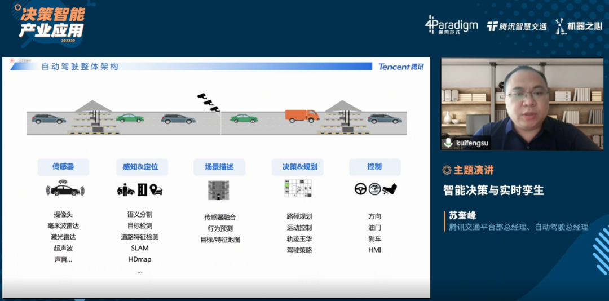609x301 pixels.
Task: Click the grid scene icon under 场景描述
Action: [219, 190]
